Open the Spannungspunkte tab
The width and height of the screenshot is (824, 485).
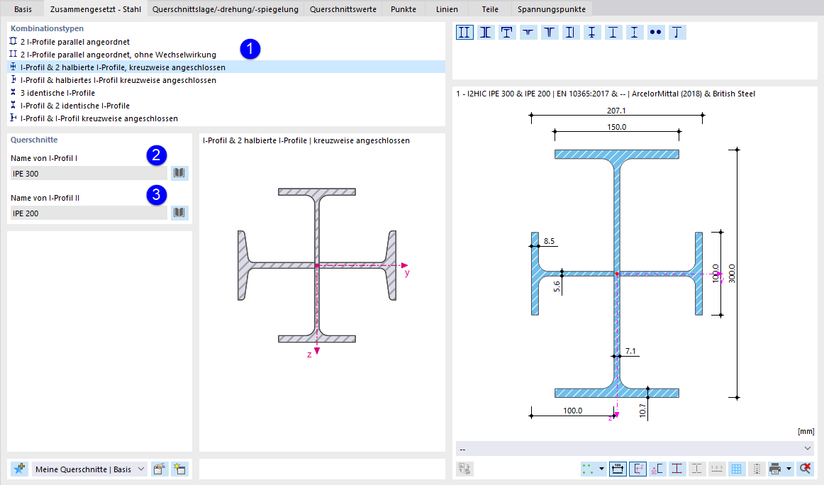click(x=552, y=9)
